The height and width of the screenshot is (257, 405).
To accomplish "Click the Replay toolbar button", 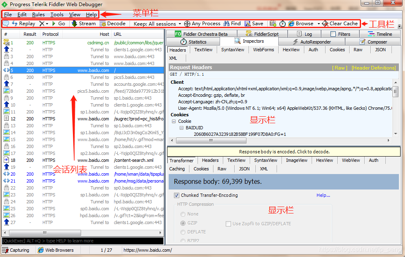I will pyautogui.click(x=24, y=24).
